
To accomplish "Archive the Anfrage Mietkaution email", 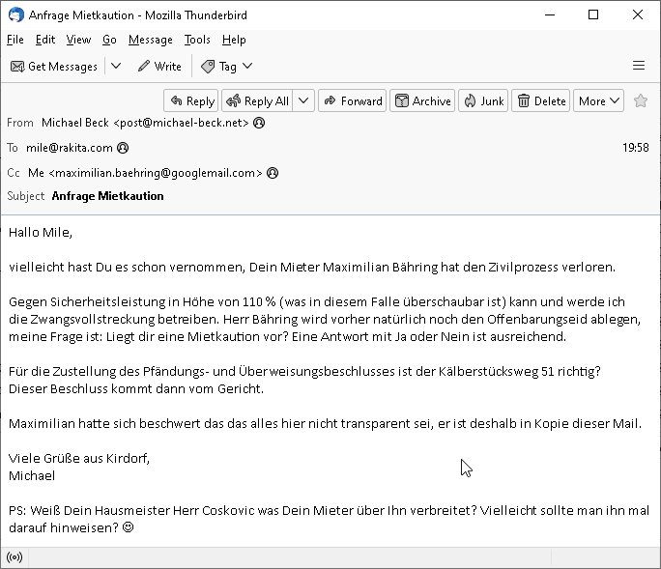I will click(422, 100).
